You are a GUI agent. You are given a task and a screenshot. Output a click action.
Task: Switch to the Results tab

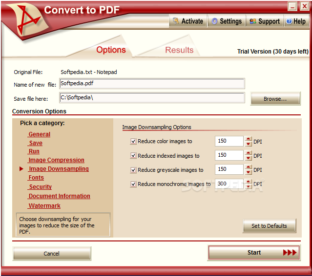point(179,50)
